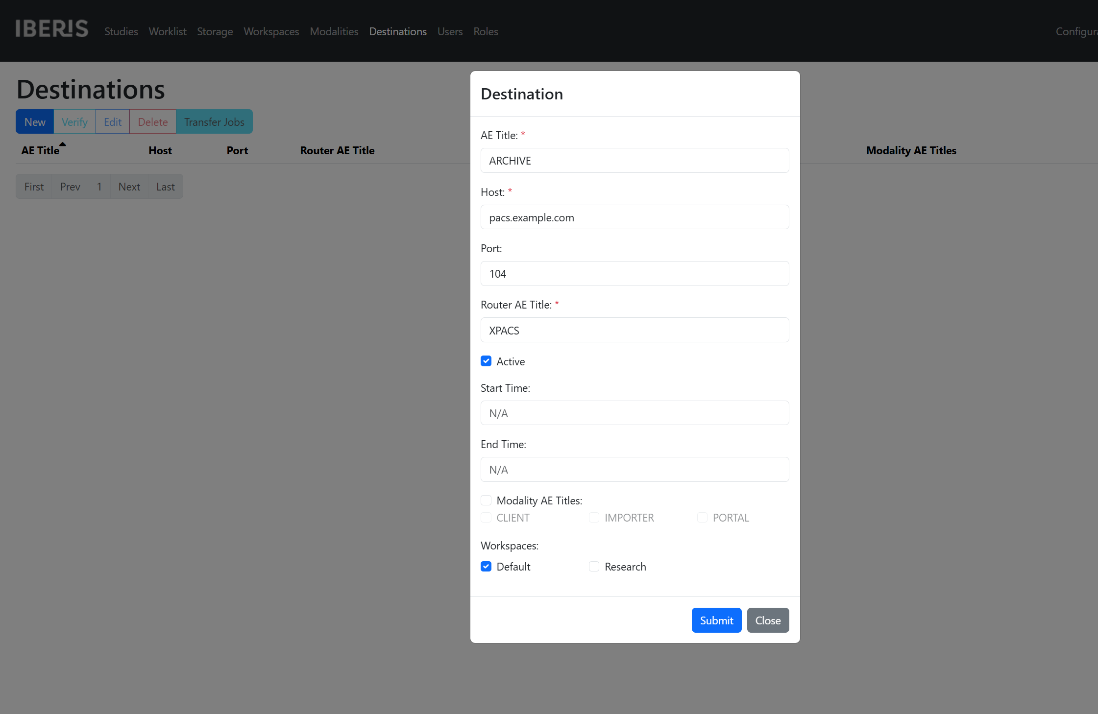The image size is (1098, 714).
Task: Go to Next page
Action: click(129, 187)
